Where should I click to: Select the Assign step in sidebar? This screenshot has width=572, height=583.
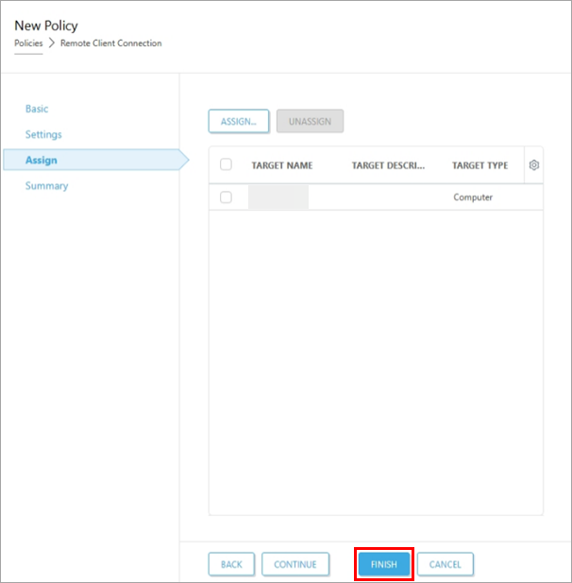point(42,160)
